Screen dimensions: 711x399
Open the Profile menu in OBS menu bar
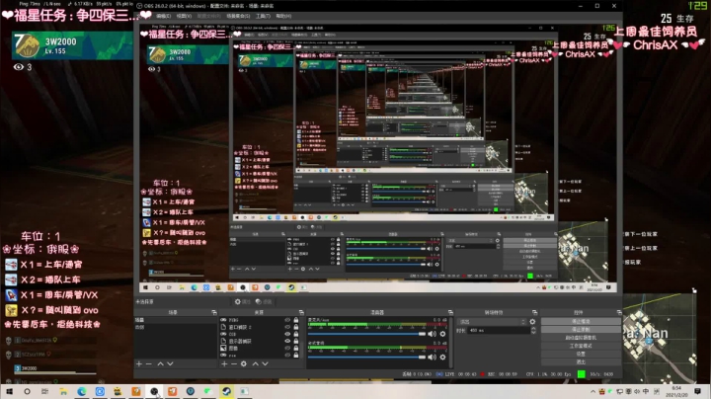(x=209, y=16)
